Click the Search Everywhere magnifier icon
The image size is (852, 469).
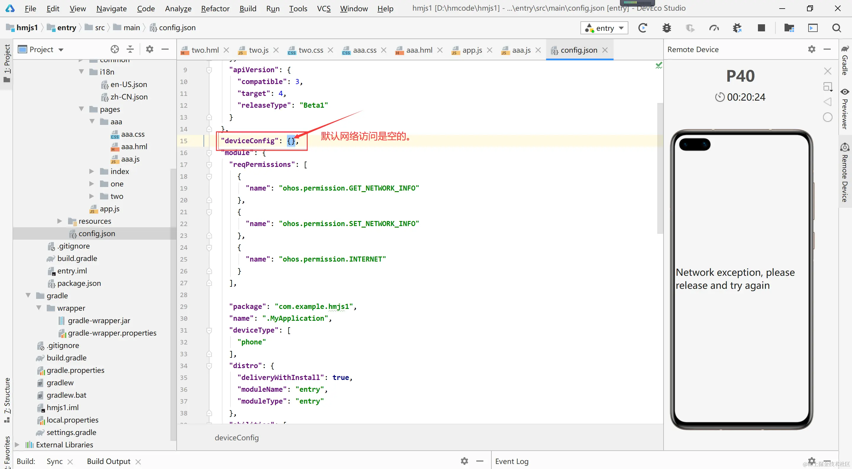(x=836, y=28)
